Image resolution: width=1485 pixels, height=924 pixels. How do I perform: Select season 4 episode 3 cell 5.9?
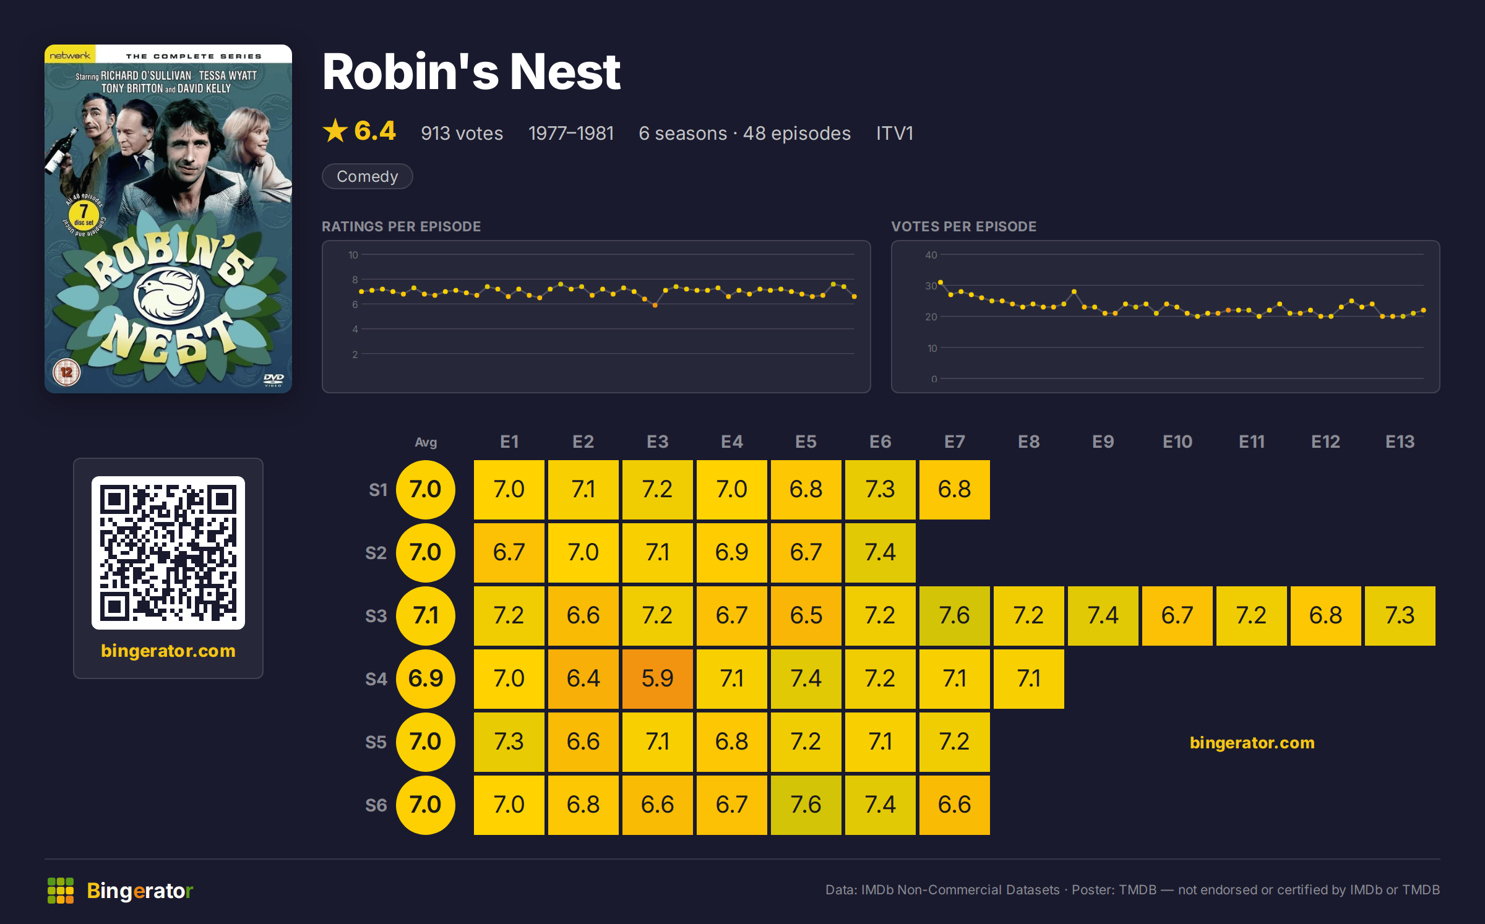658,679
